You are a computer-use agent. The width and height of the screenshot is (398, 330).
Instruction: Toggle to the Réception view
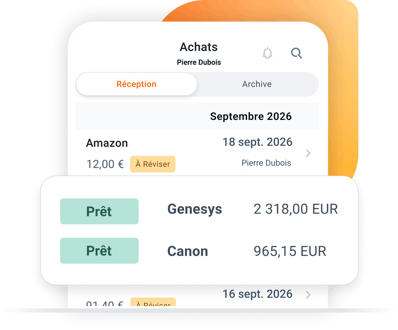coord(136,84)
